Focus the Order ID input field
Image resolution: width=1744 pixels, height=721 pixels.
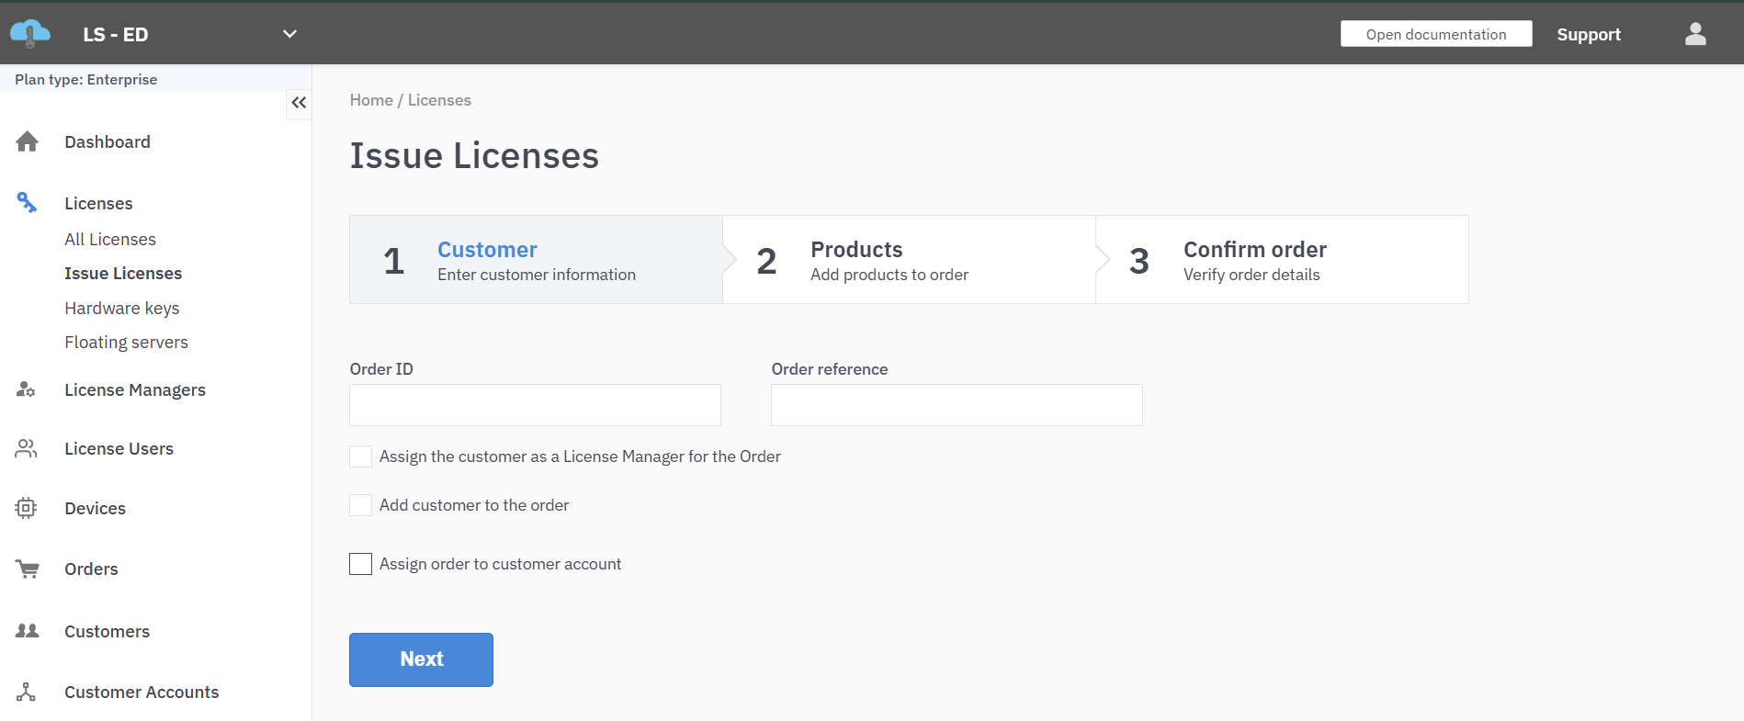click(x=535, y=405)
